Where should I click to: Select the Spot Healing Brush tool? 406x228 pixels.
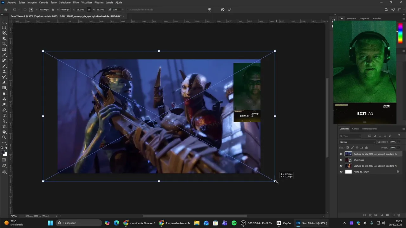[4, 60]
